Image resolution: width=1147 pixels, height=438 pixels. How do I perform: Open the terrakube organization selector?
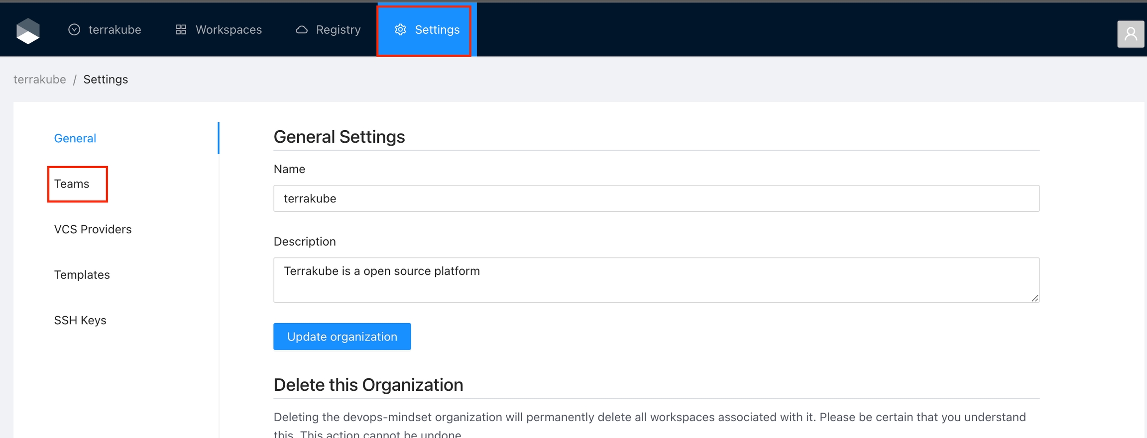pyautogui.click(x=115, y=30)
